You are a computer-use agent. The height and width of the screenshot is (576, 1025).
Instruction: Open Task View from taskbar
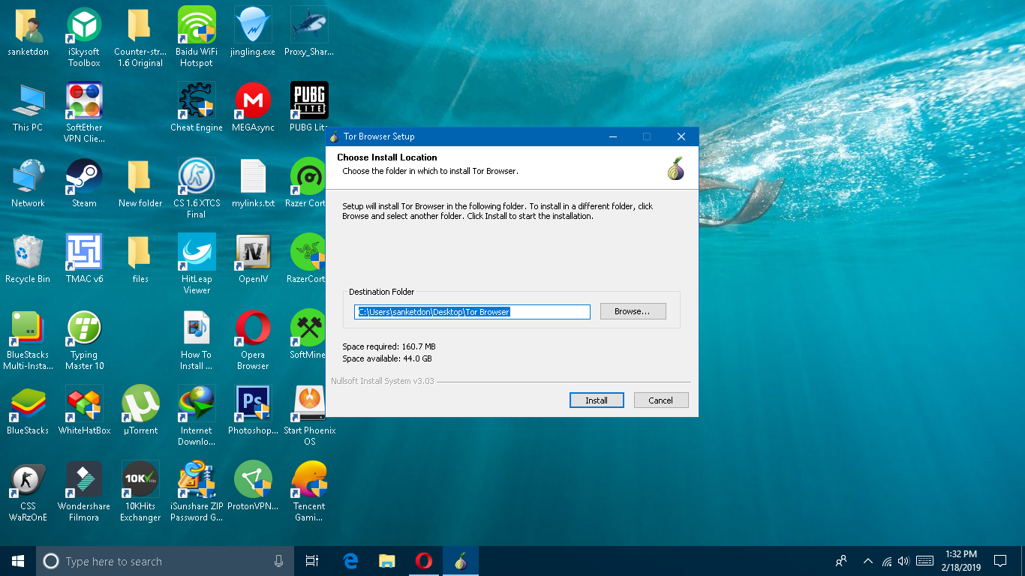[312, 561]
